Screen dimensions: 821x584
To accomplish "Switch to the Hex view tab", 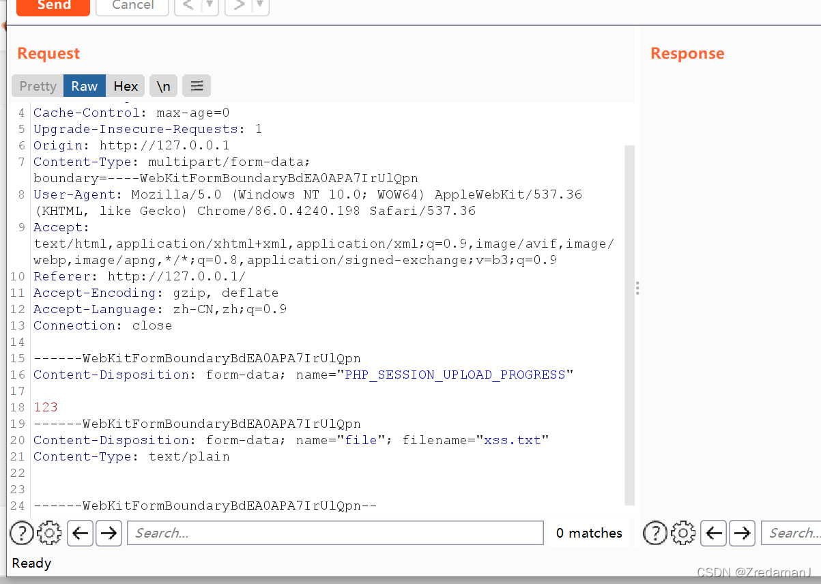I will click(x=126, y=86).
